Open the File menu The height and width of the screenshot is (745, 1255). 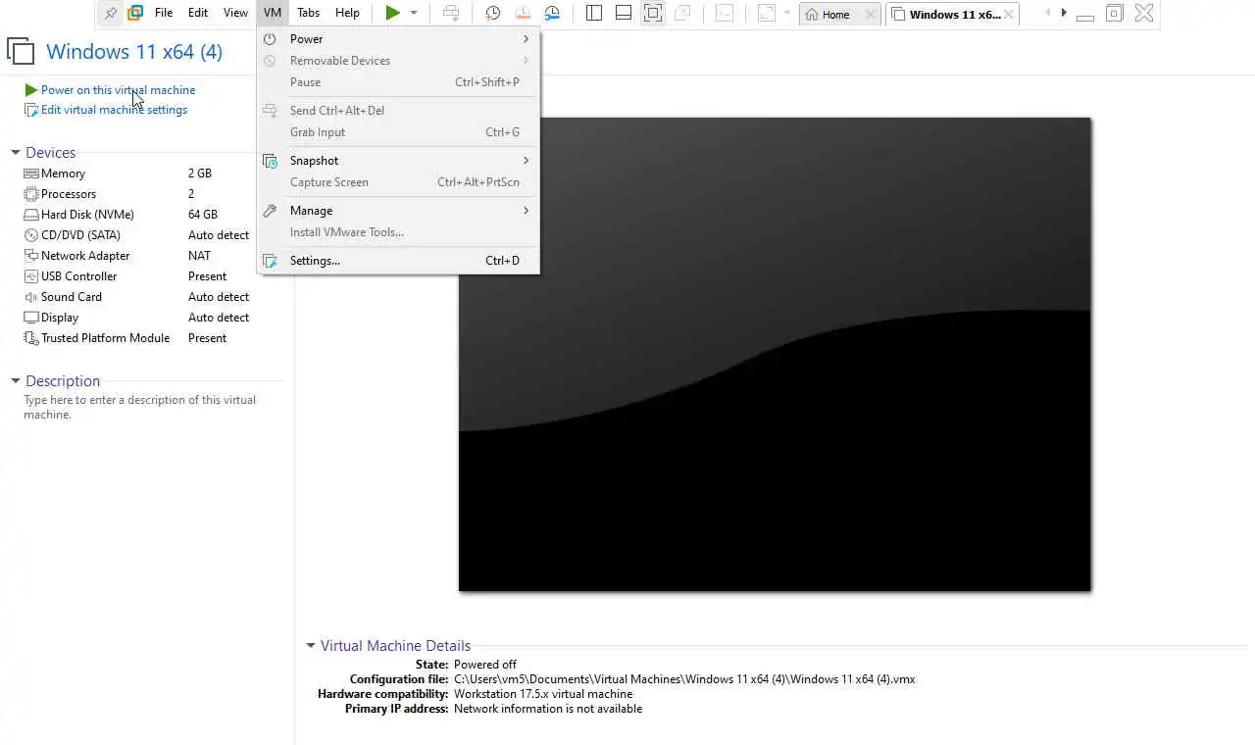164,13
